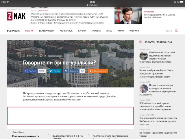This screenshot has height=139, width=185.
Task: Close the Реклама недвижимость ad
Action: (x=48, y=134)
